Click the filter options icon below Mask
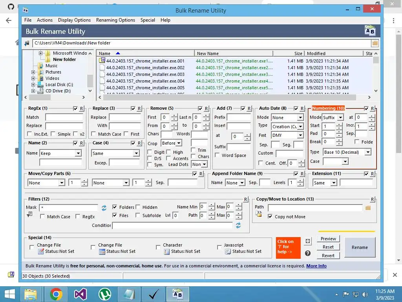The width and height of the screenshot is (402, 302). tap(29, 214)
